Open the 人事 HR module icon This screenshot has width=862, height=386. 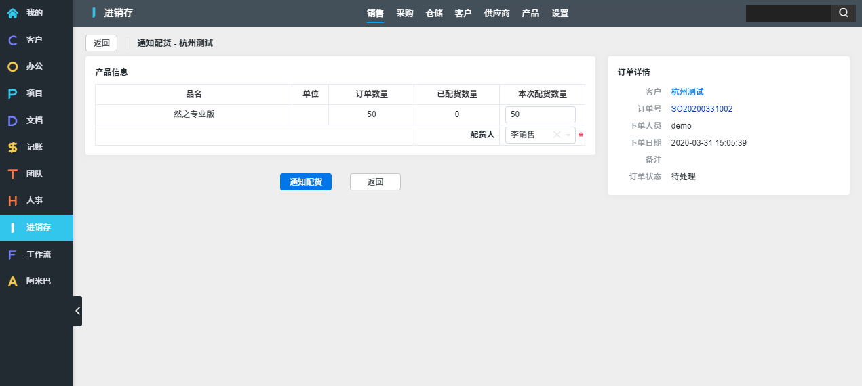[x=12, y=200]
